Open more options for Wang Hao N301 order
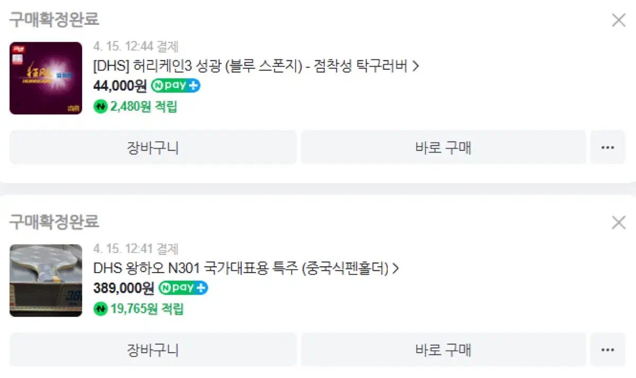636x378 pixels. (607, 349)
